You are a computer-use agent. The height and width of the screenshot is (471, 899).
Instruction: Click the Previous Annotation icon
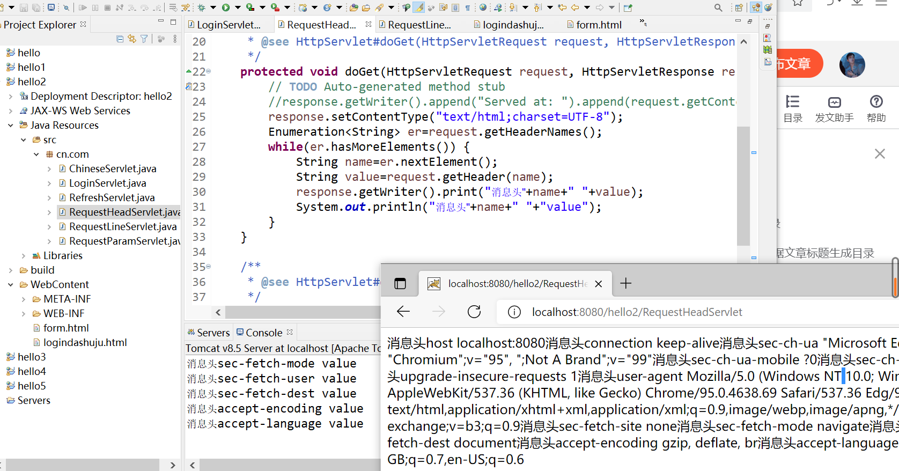click(537, 8)
